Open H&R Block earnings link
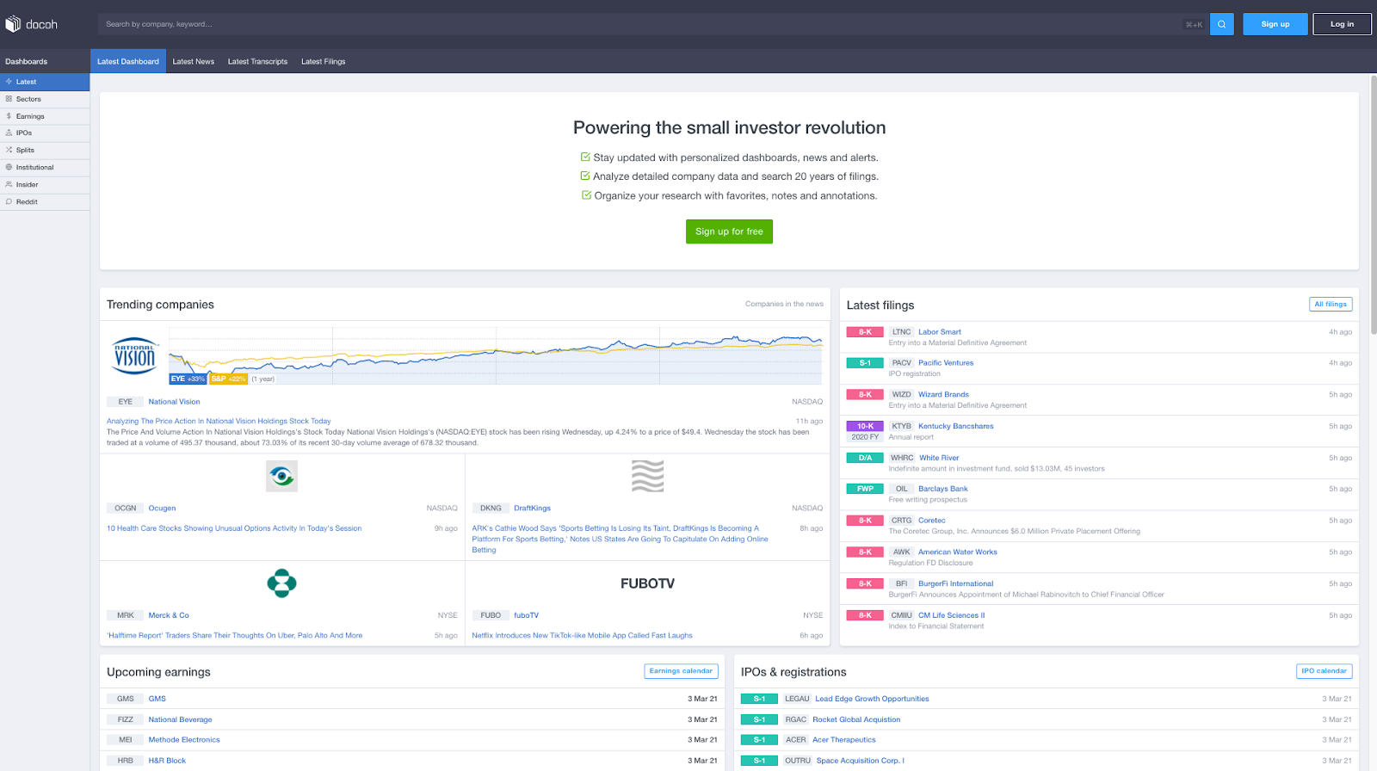This screenshot has width=1377, height=771. (x=167, y=761)
